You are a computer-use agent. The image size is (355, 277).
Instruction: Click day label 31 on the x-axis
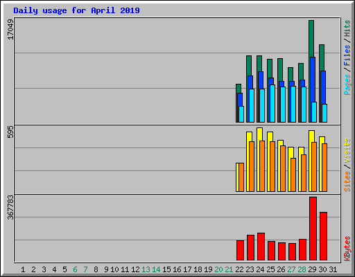pos(333,269)
